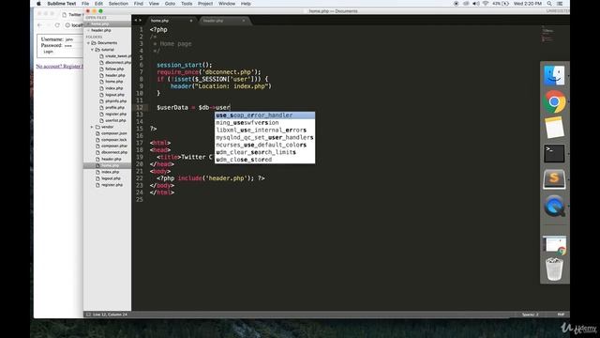Screen dimensions: 600x338
Task: Click the Line 12, Column 24 status text
Action: pos(110,315)
